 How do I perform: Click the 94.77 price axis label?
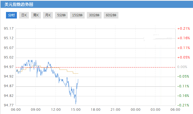coord(9,105)
